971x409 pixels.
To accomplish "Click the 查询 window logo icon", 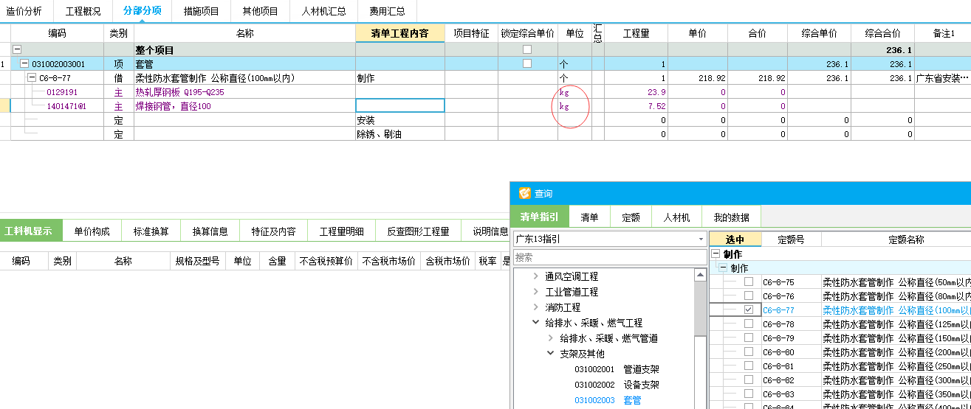I will pos(525,193).
